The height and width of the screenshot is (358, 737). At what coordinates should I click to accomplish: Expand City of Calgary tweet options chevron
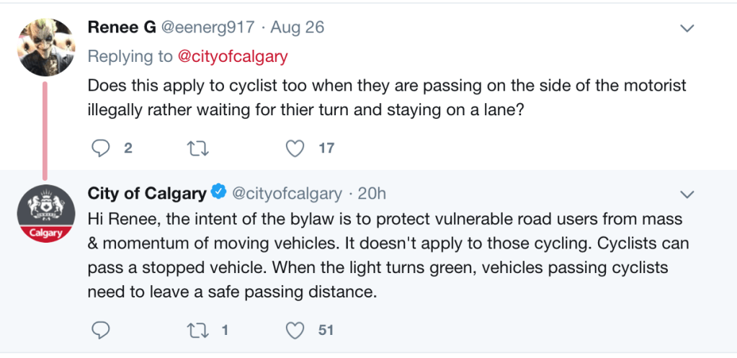point(687,194)
